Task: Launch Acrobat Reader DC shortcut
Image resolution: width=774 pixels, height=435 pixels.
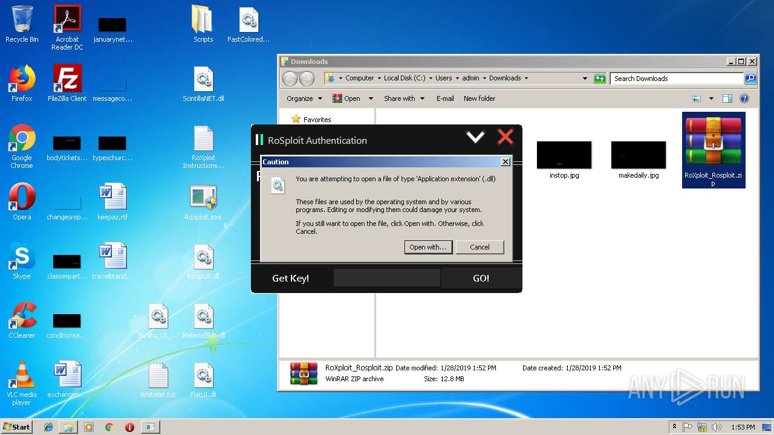Action: pyautogui.click(x=67, y=27)
